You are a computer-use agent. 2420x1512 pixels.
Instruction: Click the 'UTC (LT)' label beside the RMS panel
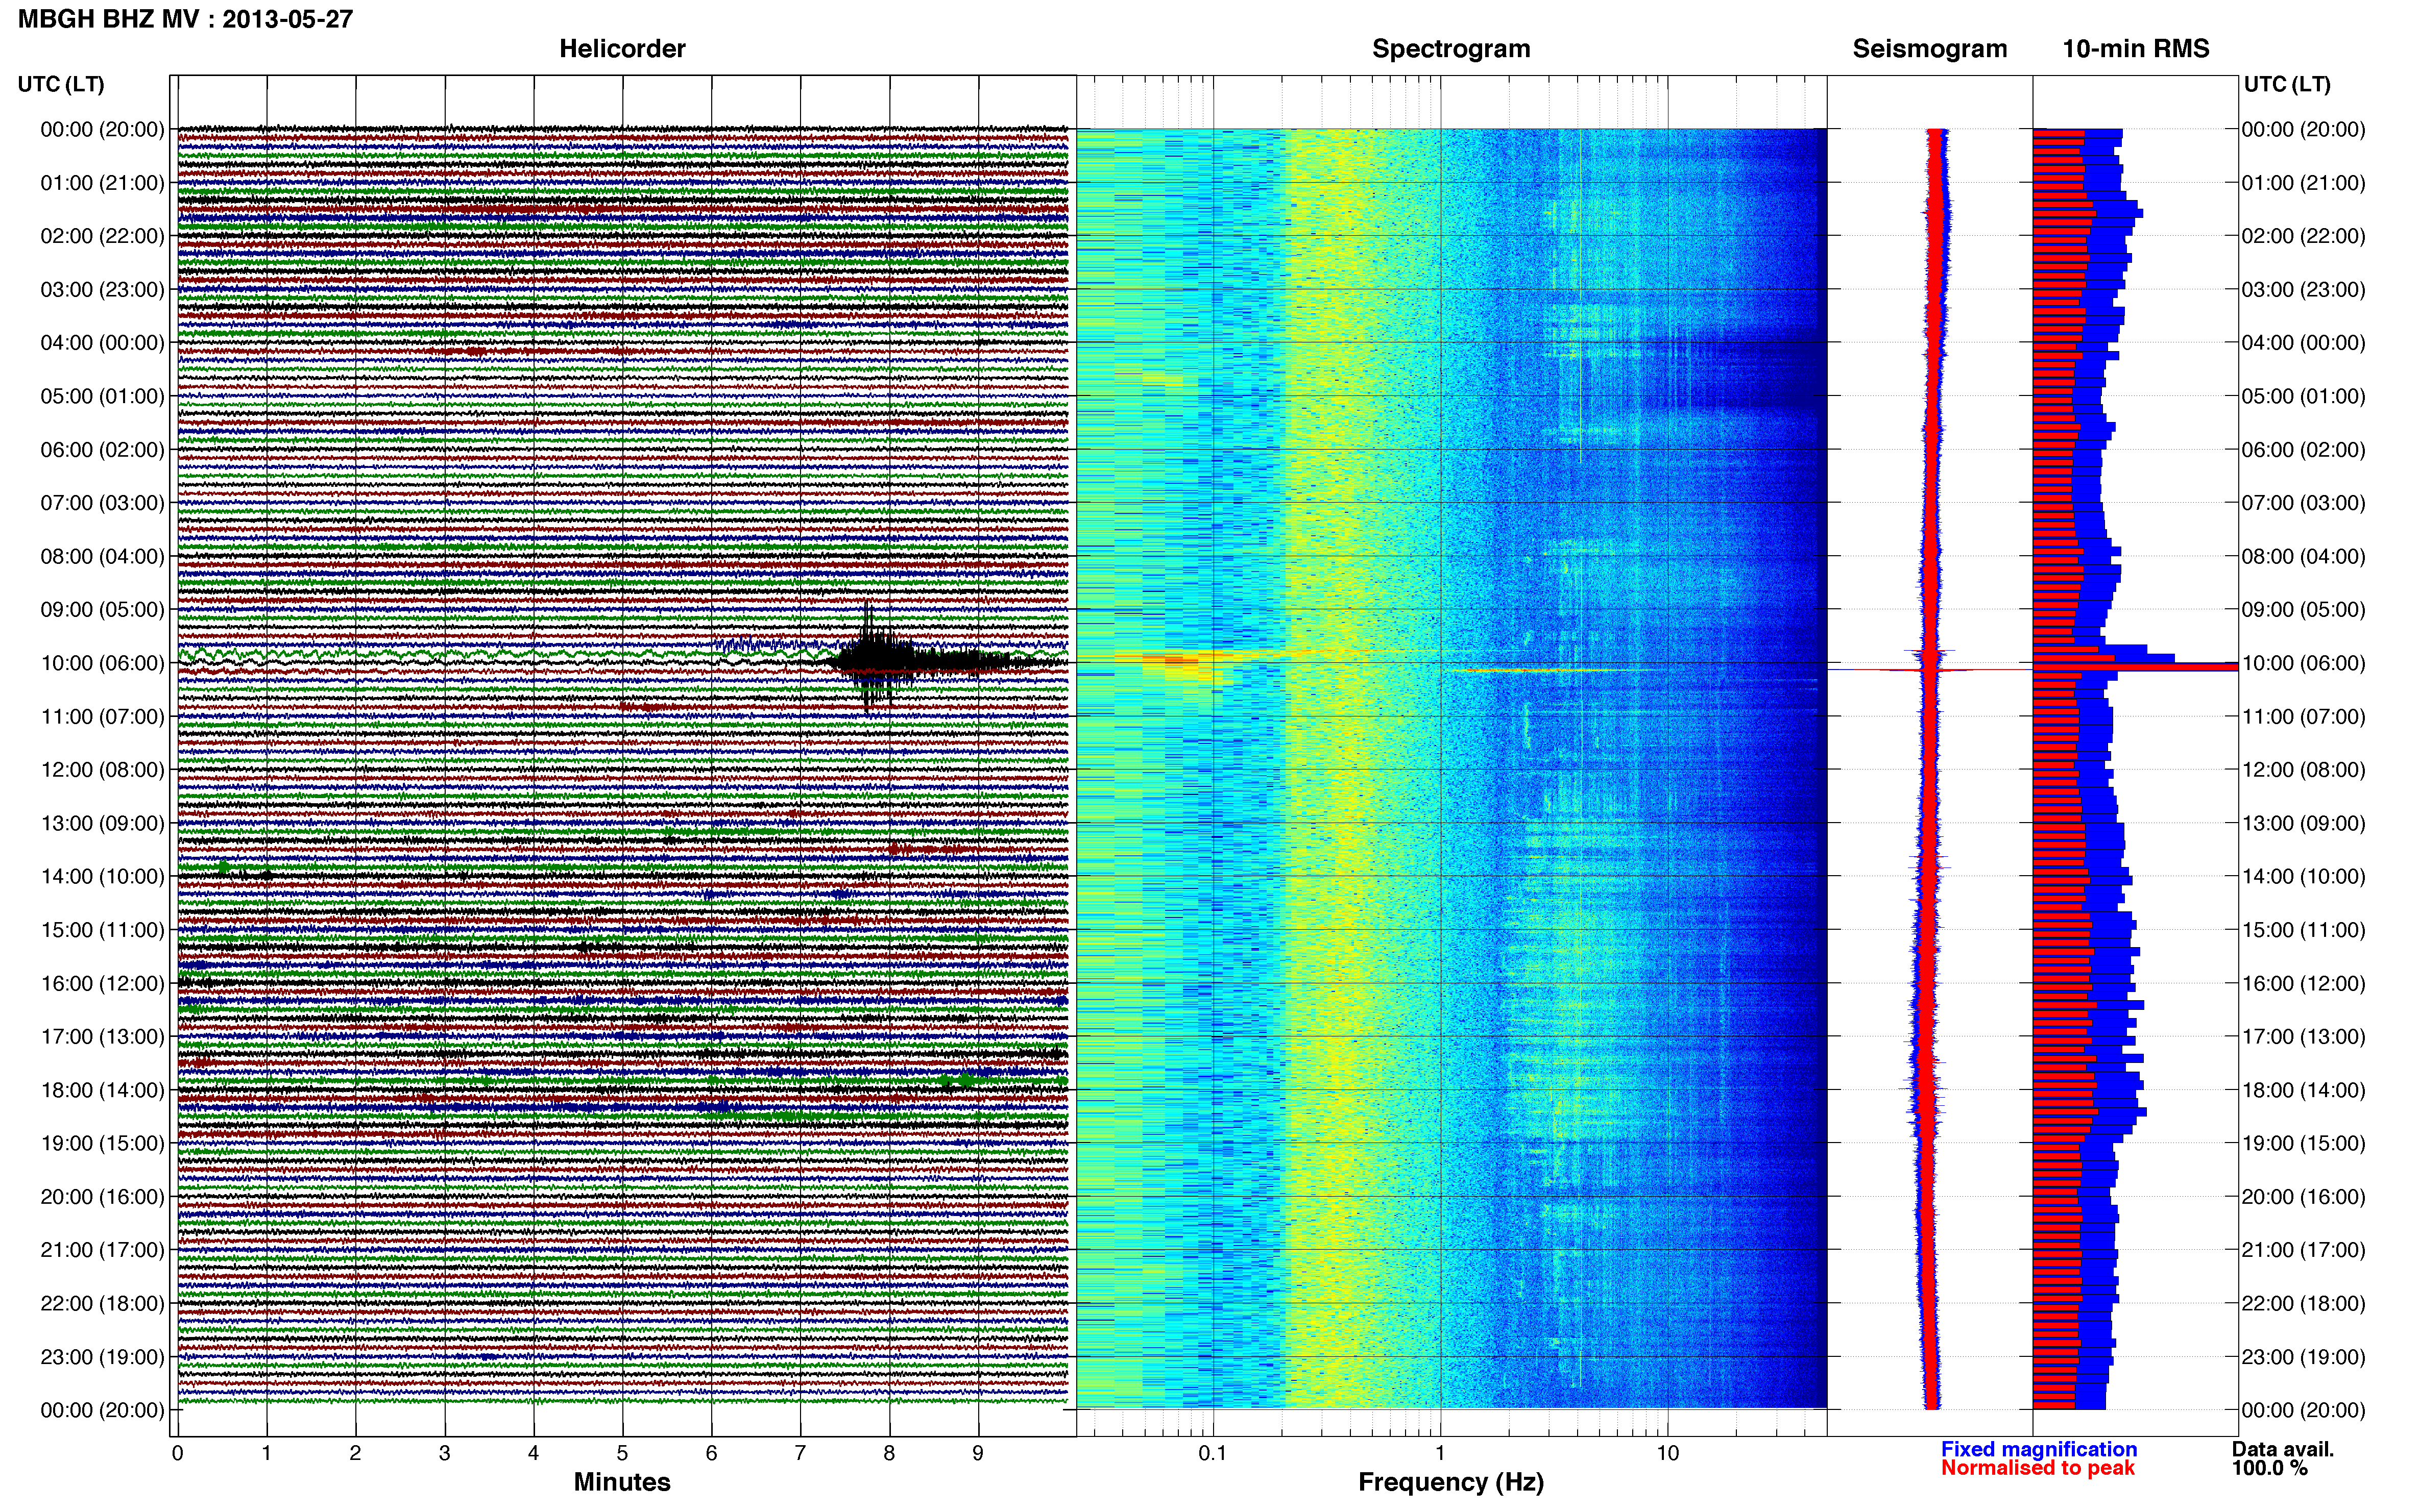pyautogui.click(x=2287, y=84)
